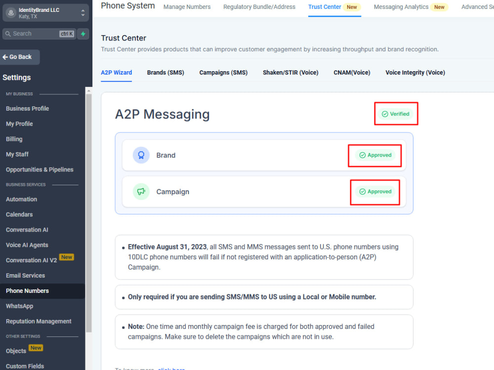Open Conversation AI V2 settings

click(x=32, y=260)
